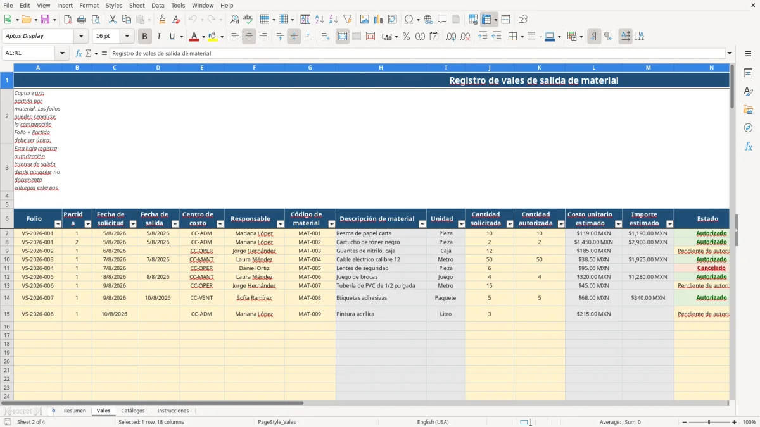Open sidebar Navigator compass icon

(x=748, y=128)
